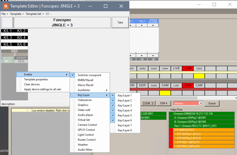Open the Omneon combo box
The height and width of the screenshot is (155, 237).
point(188,103)
